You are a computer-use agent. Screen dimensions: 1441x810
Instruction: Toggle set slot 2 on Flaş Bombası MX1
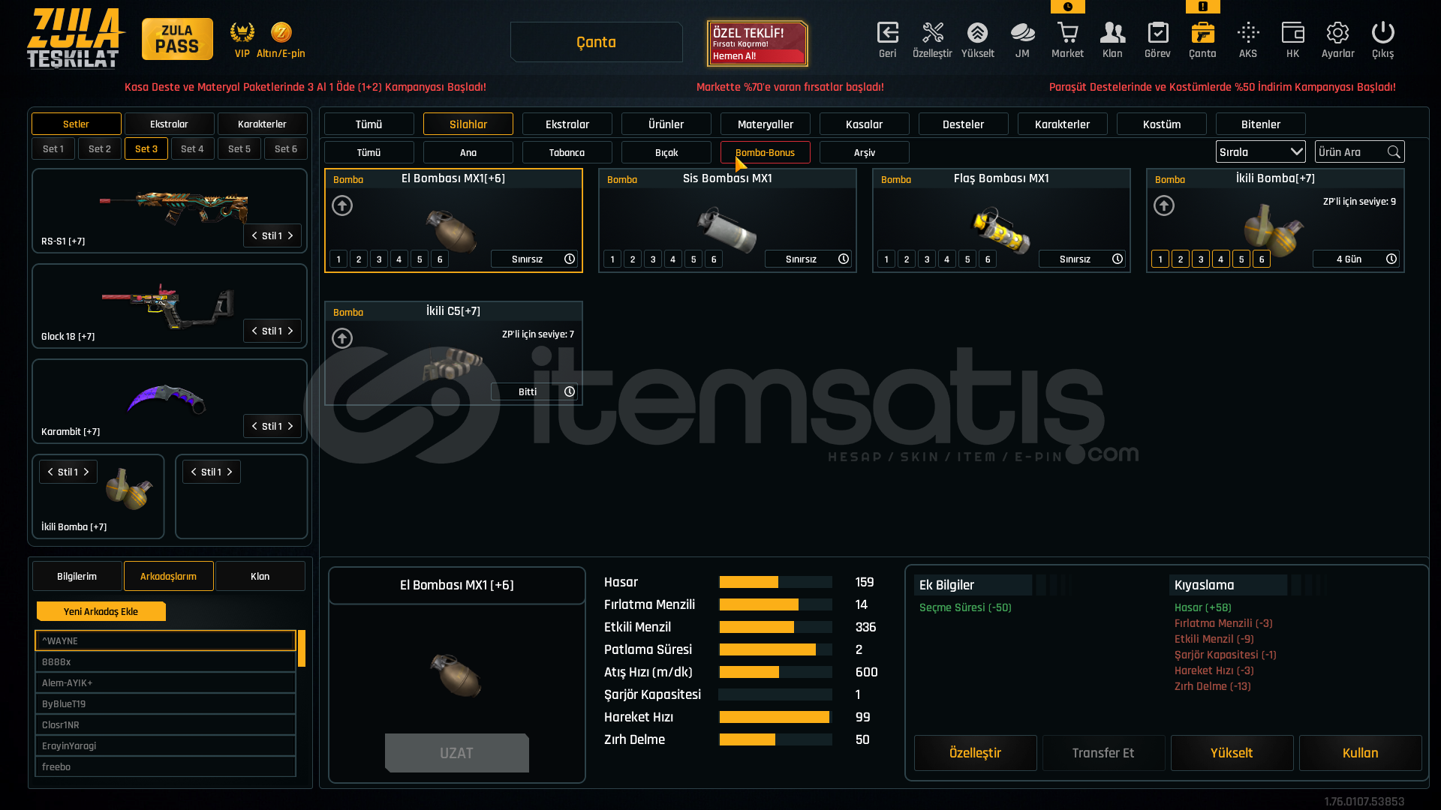(907, 259)
